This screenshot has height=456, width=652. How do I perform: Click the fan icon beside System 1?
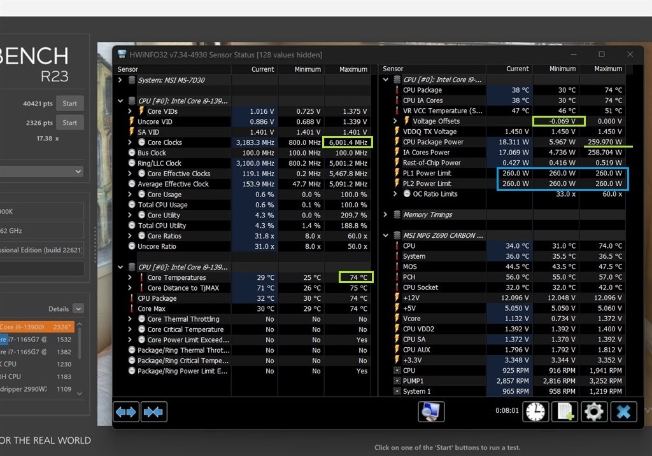[x=397, y=391]
